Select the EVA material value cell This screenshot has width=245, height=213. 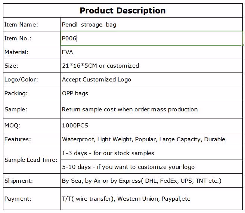tap(151, 52)
